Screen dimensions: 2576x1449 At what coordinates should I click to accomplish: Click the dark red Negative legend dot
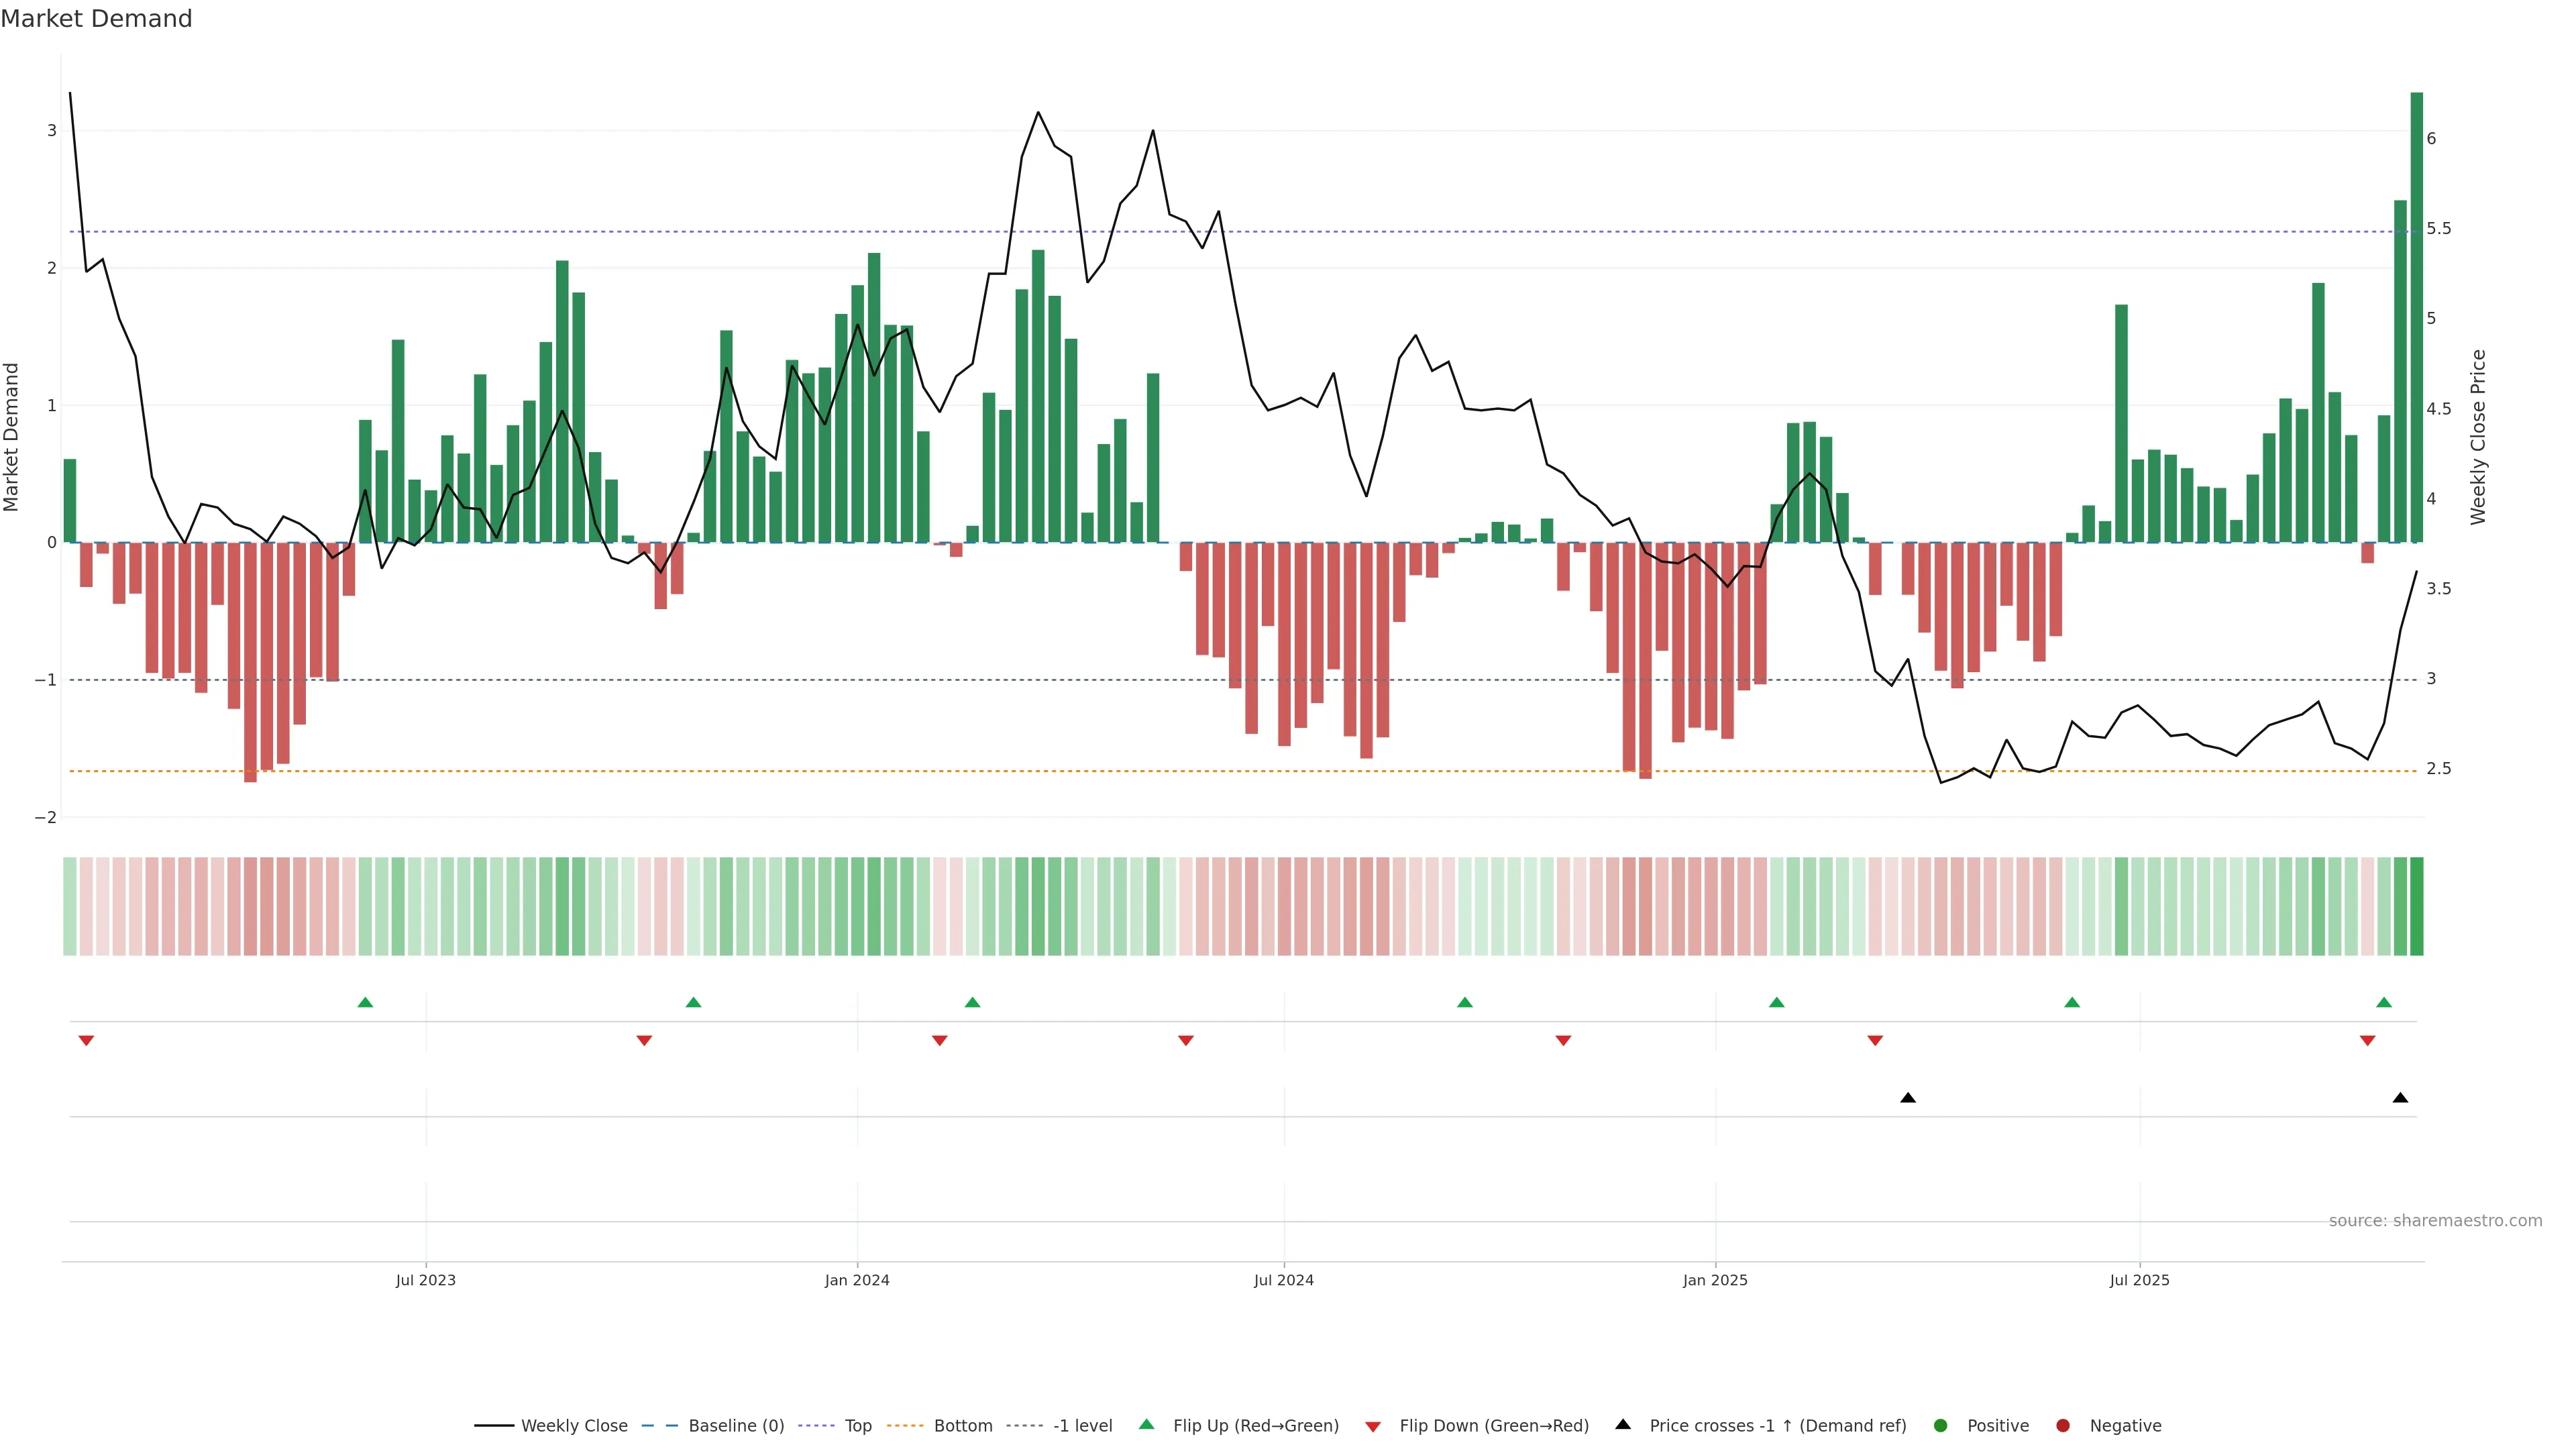(2063, 1426)
